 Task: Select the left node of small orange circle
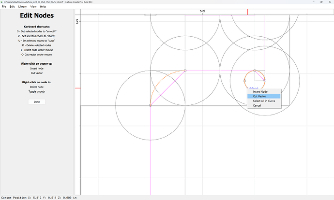click(244, 81)
